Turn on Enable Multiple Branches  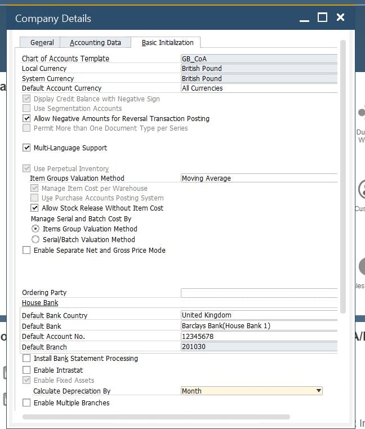point(26,403)
